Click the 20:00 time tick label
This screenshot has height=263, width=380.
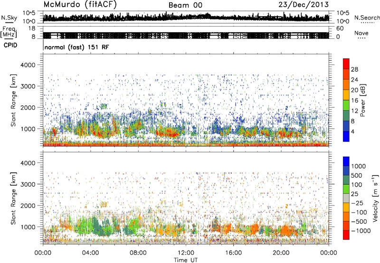tap(281, 253)
